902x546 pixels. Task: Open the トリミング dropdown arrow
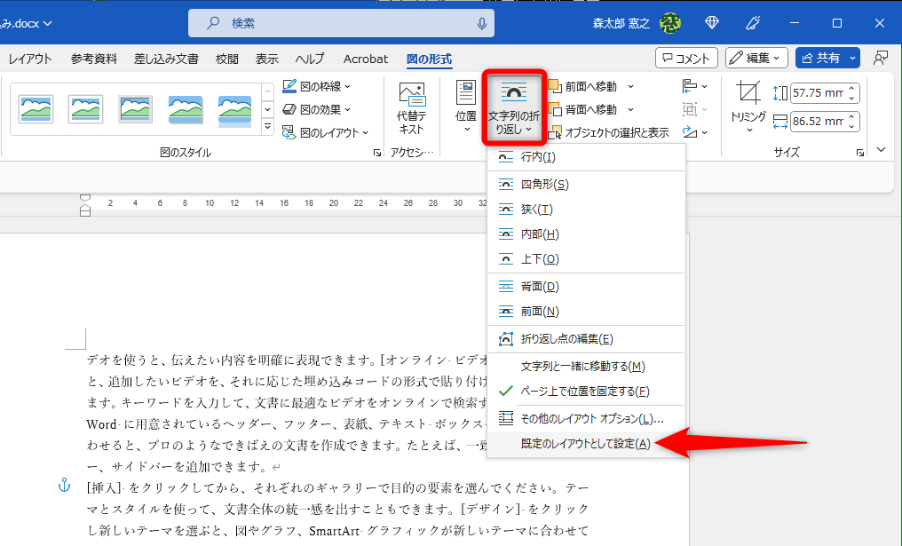pyautogui.click(x=751, y=131)
